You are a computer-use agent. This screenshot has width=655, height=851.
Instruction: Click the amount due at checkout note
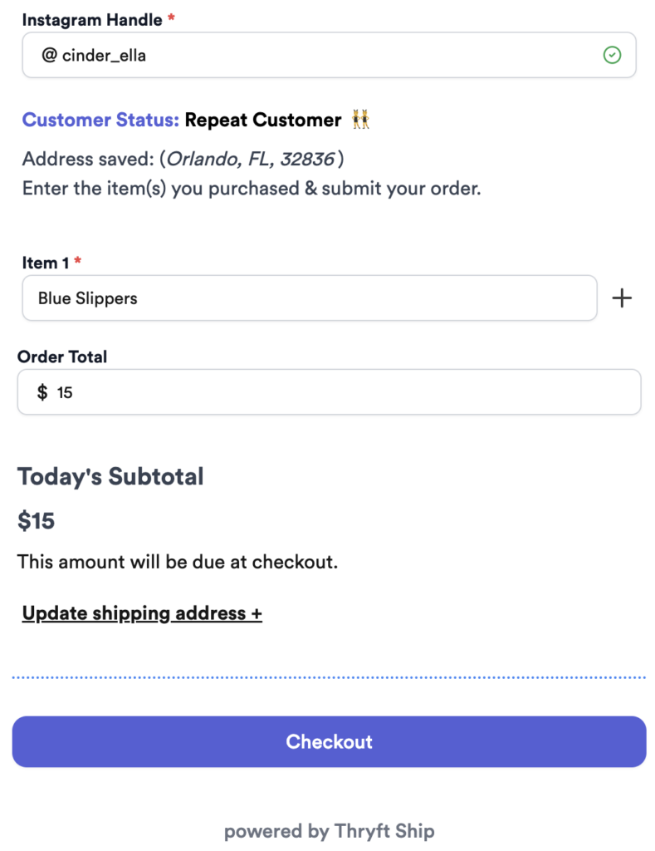coord(178,562)
